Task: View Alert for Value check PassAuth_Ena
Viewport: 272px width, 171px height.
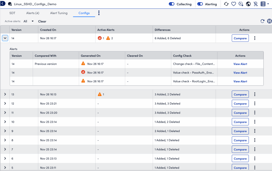Action: (x=240, y=73)
